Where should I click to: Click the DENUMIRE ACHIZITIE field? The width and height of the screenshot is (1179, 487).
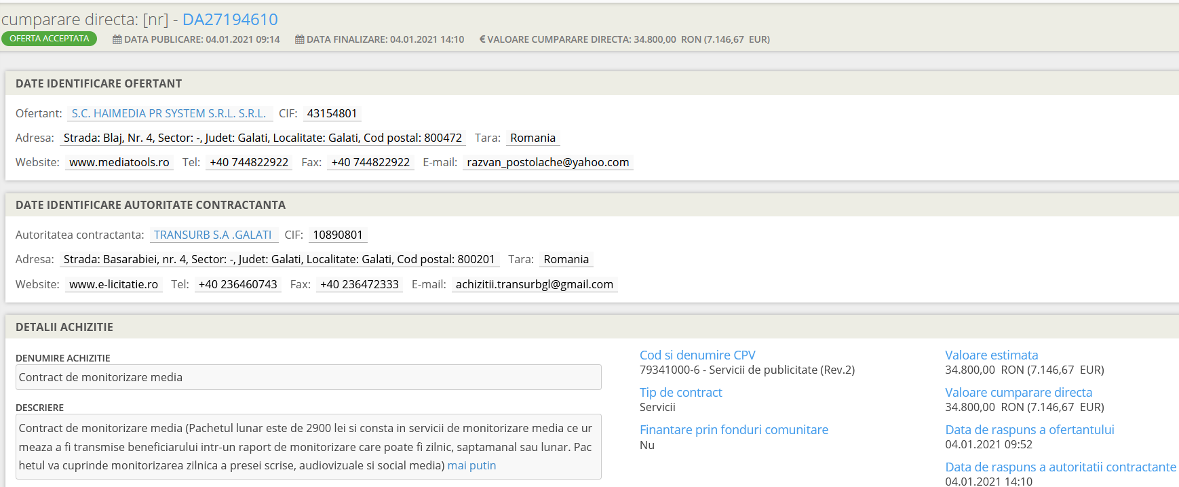coord(309,377)
